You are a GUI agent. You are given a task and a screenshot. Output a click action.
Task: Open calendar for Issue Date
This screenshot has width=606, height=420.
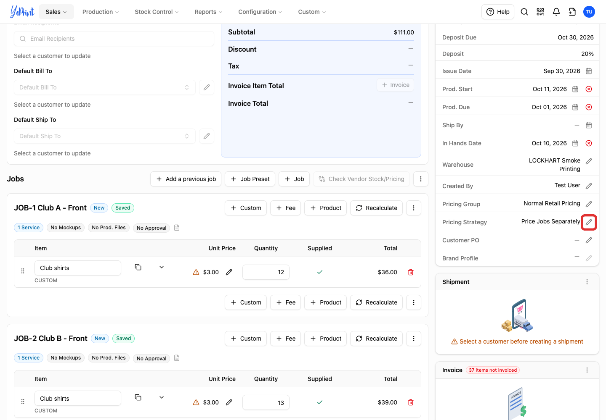[x=589, y=71]
